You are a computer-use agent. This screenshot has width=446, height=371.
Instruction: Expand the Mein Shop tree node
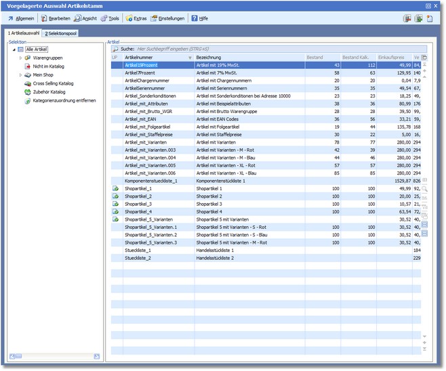[x=20, y=75]
